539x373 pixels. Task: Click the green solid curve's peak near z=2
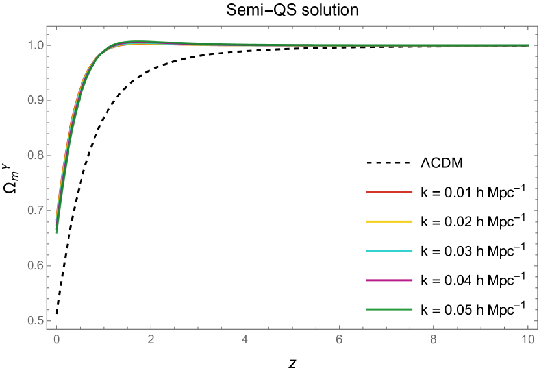(x=138, y=42)
